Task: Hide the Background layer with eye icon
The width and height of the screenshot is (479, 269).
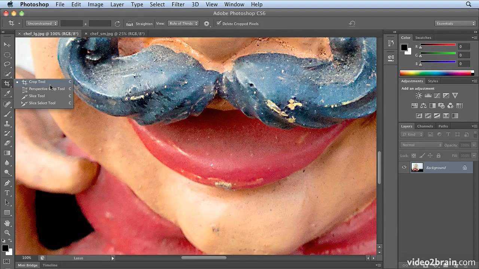Action: coord(404,167)
